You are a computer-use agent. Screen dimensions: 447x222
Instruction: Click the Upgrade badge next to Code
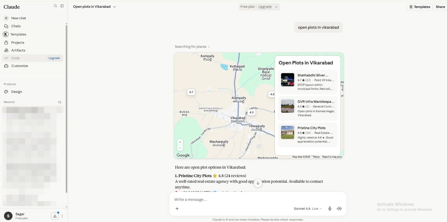pos(54,58)
